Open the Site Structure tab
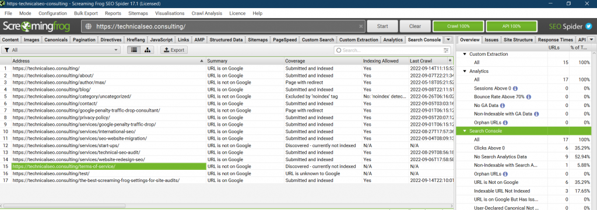597x210 pixels. 518,40
